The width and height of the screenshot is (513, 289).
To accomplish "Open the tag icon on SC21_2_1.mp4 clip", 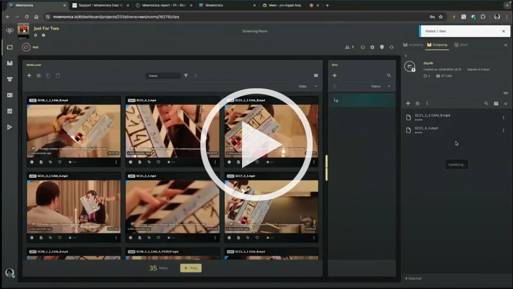I will 149,238.
